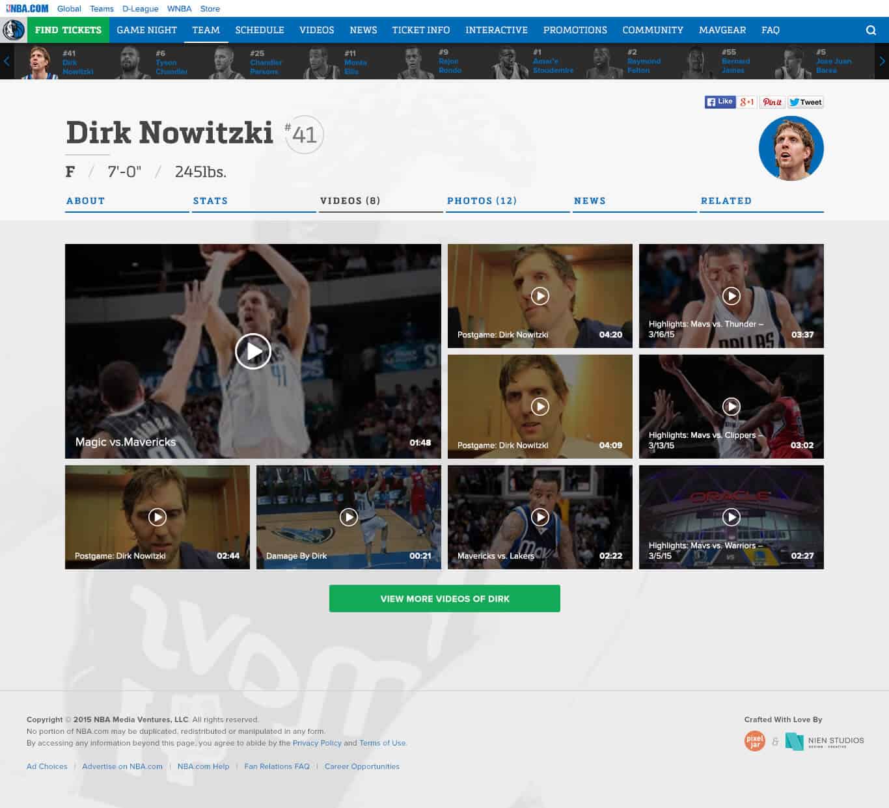Play the Damage By Dirk video

point(349,517)
